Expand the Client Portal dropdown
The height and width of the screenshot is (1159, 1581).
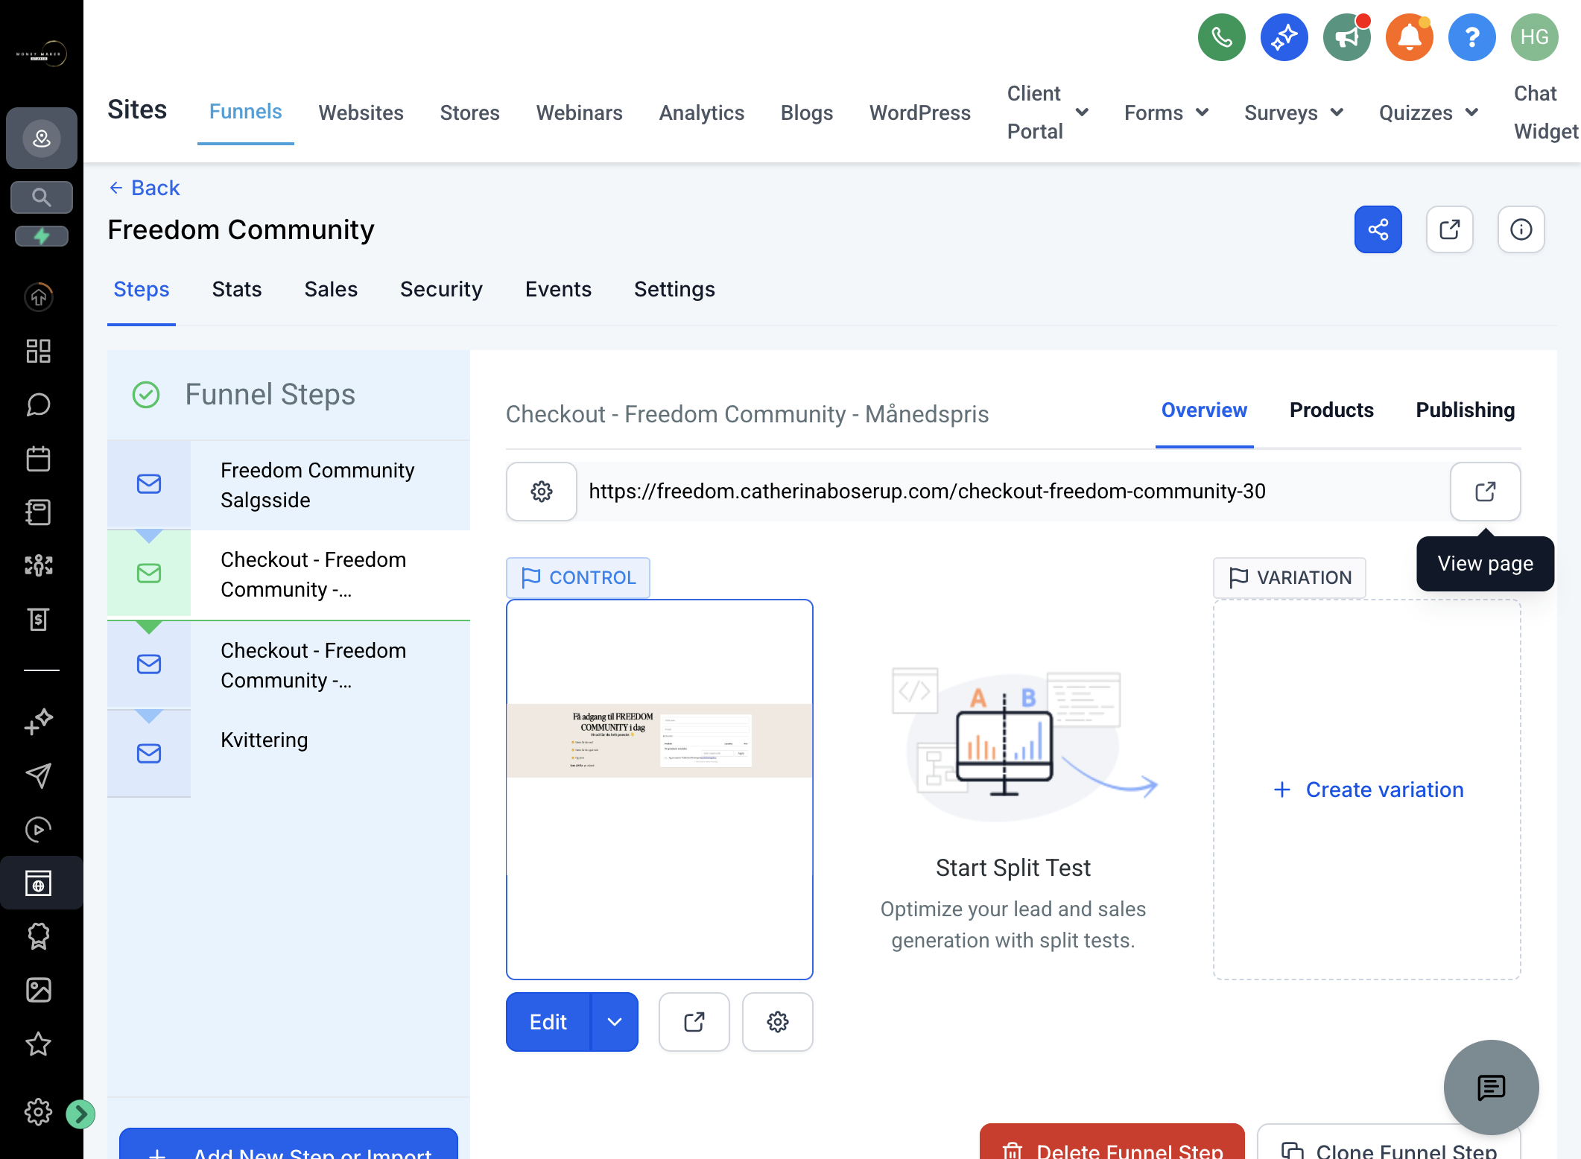[x=1048, y=112]
